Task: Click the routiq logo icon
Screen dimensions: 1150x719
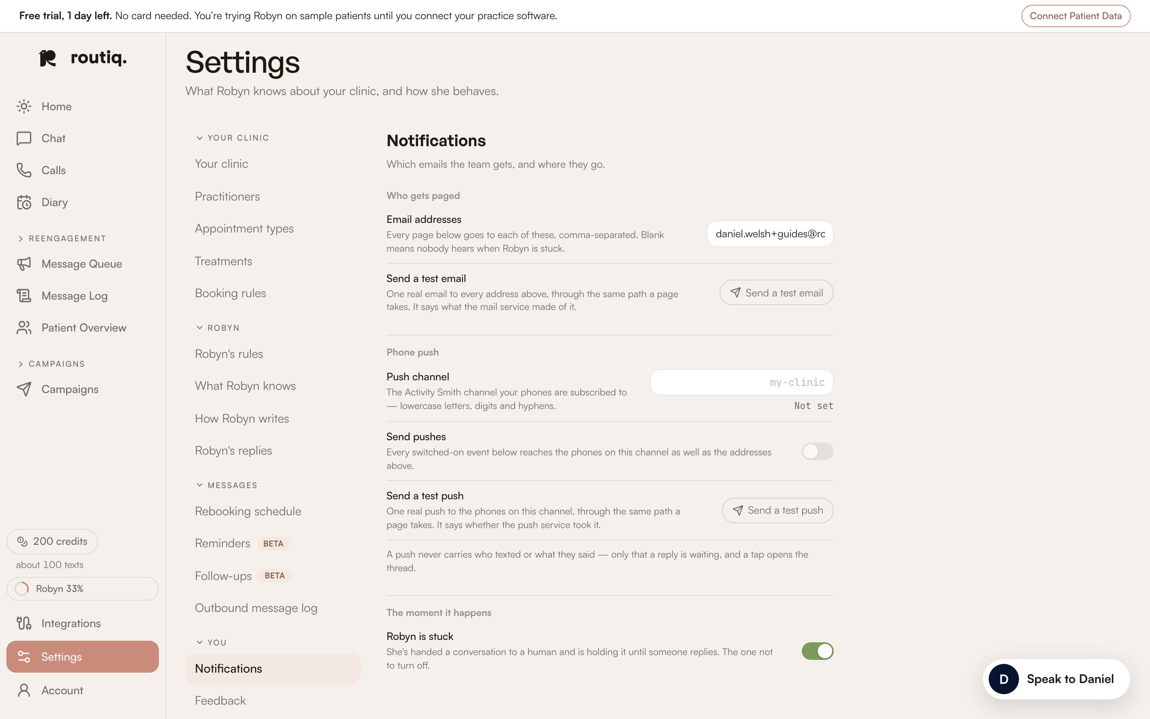Action: tap(48, 58)
